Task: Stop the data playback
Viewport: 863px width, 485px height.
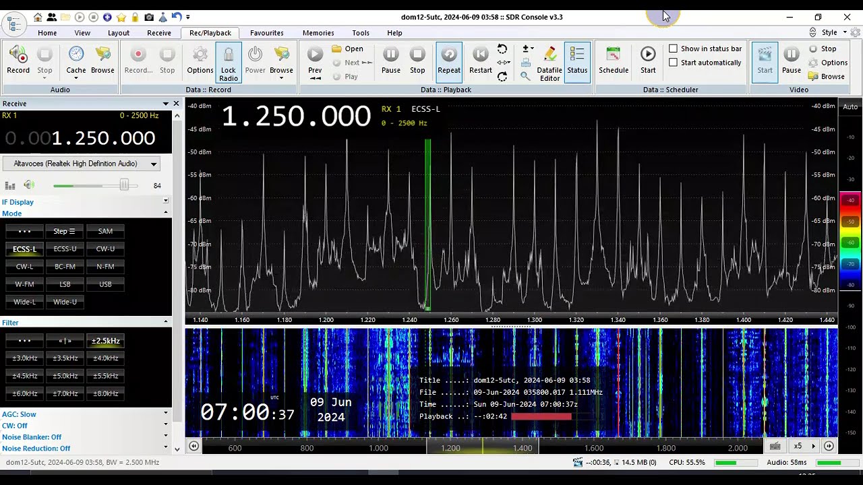Action: point(417,61)
